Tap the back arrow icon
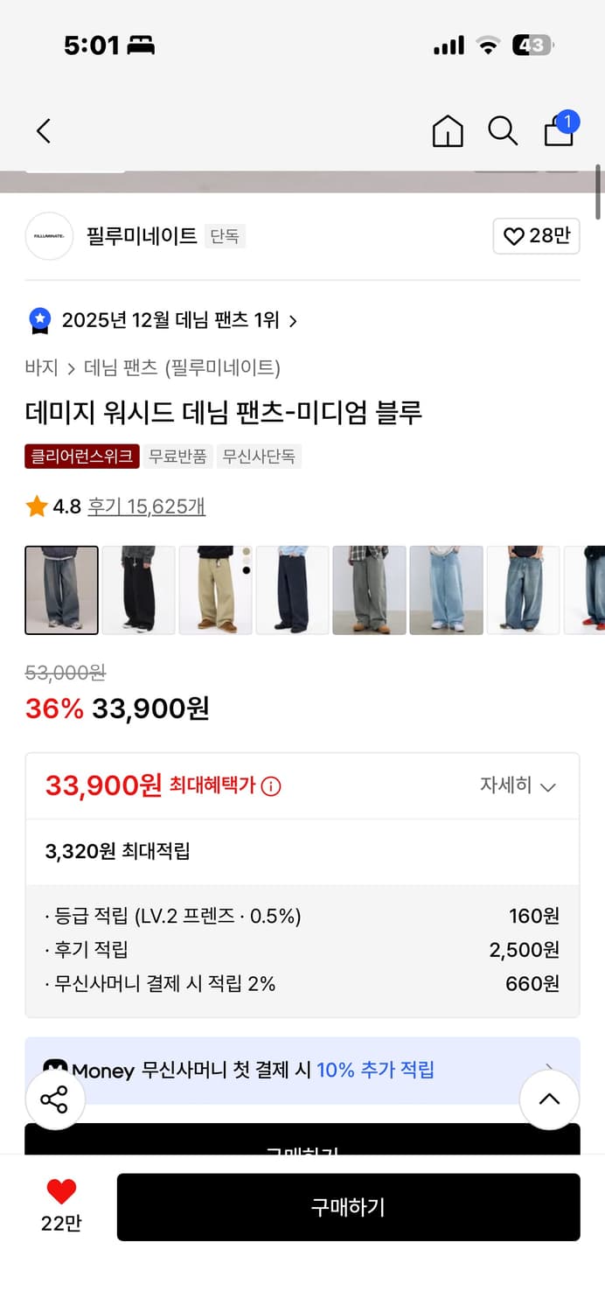The height and width of the screenshot is (1312, 605). coord(43,130)
